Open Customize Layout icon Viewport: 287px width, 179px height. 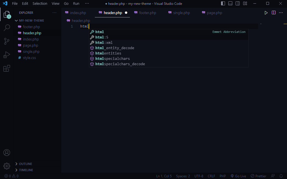(245, 3)
